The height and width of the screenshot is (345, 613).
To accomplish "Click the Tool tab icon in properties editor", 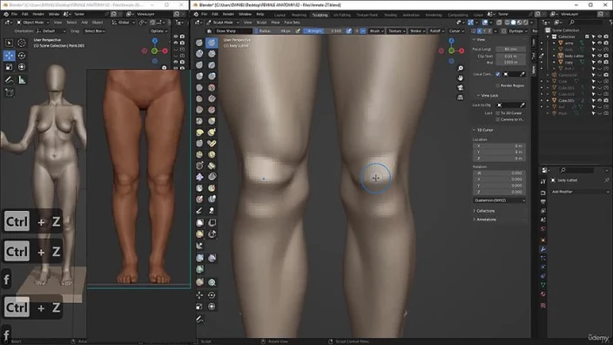I will coord(543,181).
